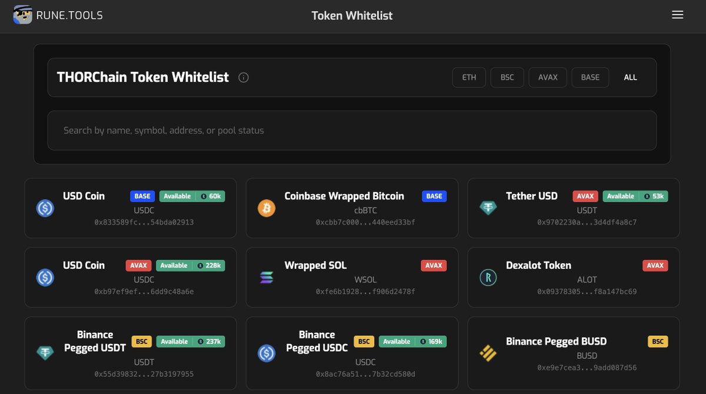Click address 0xb97ef9ef...6dd9c48a6e
The height and width of the screenshot is (394, 706).
click(x=144, y=292)
